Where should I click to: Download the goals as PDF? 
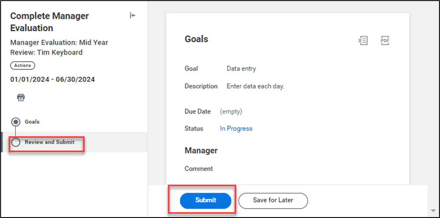(x=385, y=41)
